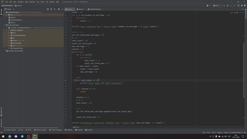This screenshot has width=247, height=139.
Task: Open the View menu
Action: pyautogui.click(x=15, y=2)
